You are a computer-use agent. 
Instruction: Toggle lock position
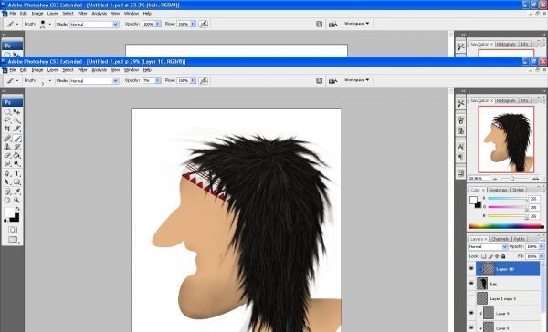coord(497,256)
